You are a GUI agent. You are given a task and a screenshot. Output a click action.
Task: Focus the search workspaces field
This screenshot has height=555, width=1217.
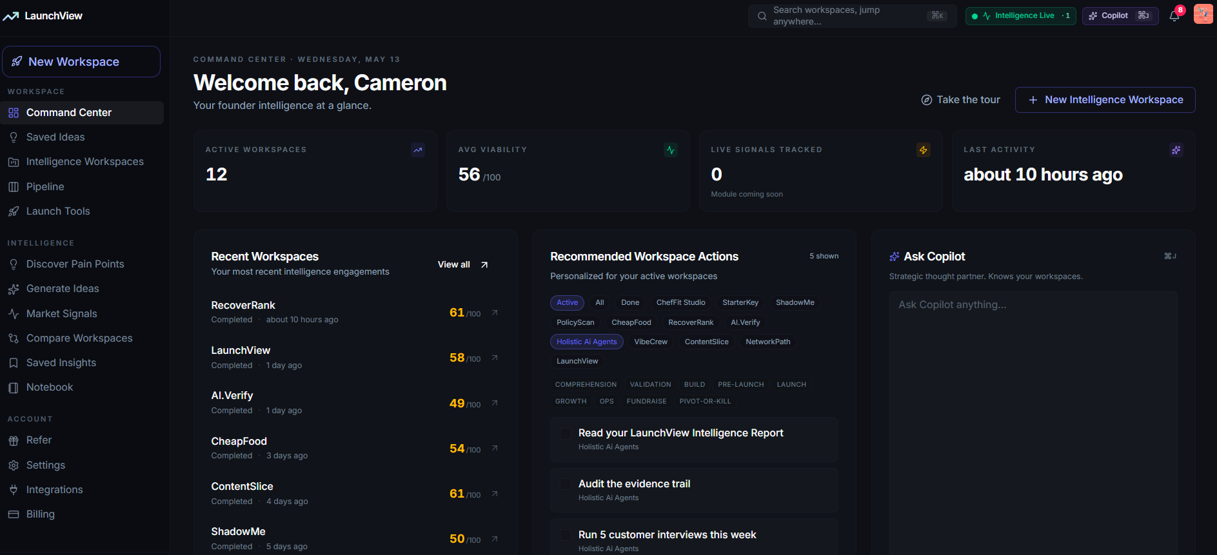click(x=852, y=16)
